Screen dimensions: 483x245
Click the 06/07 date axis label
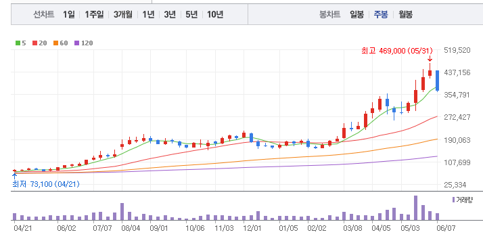(446, 228)
